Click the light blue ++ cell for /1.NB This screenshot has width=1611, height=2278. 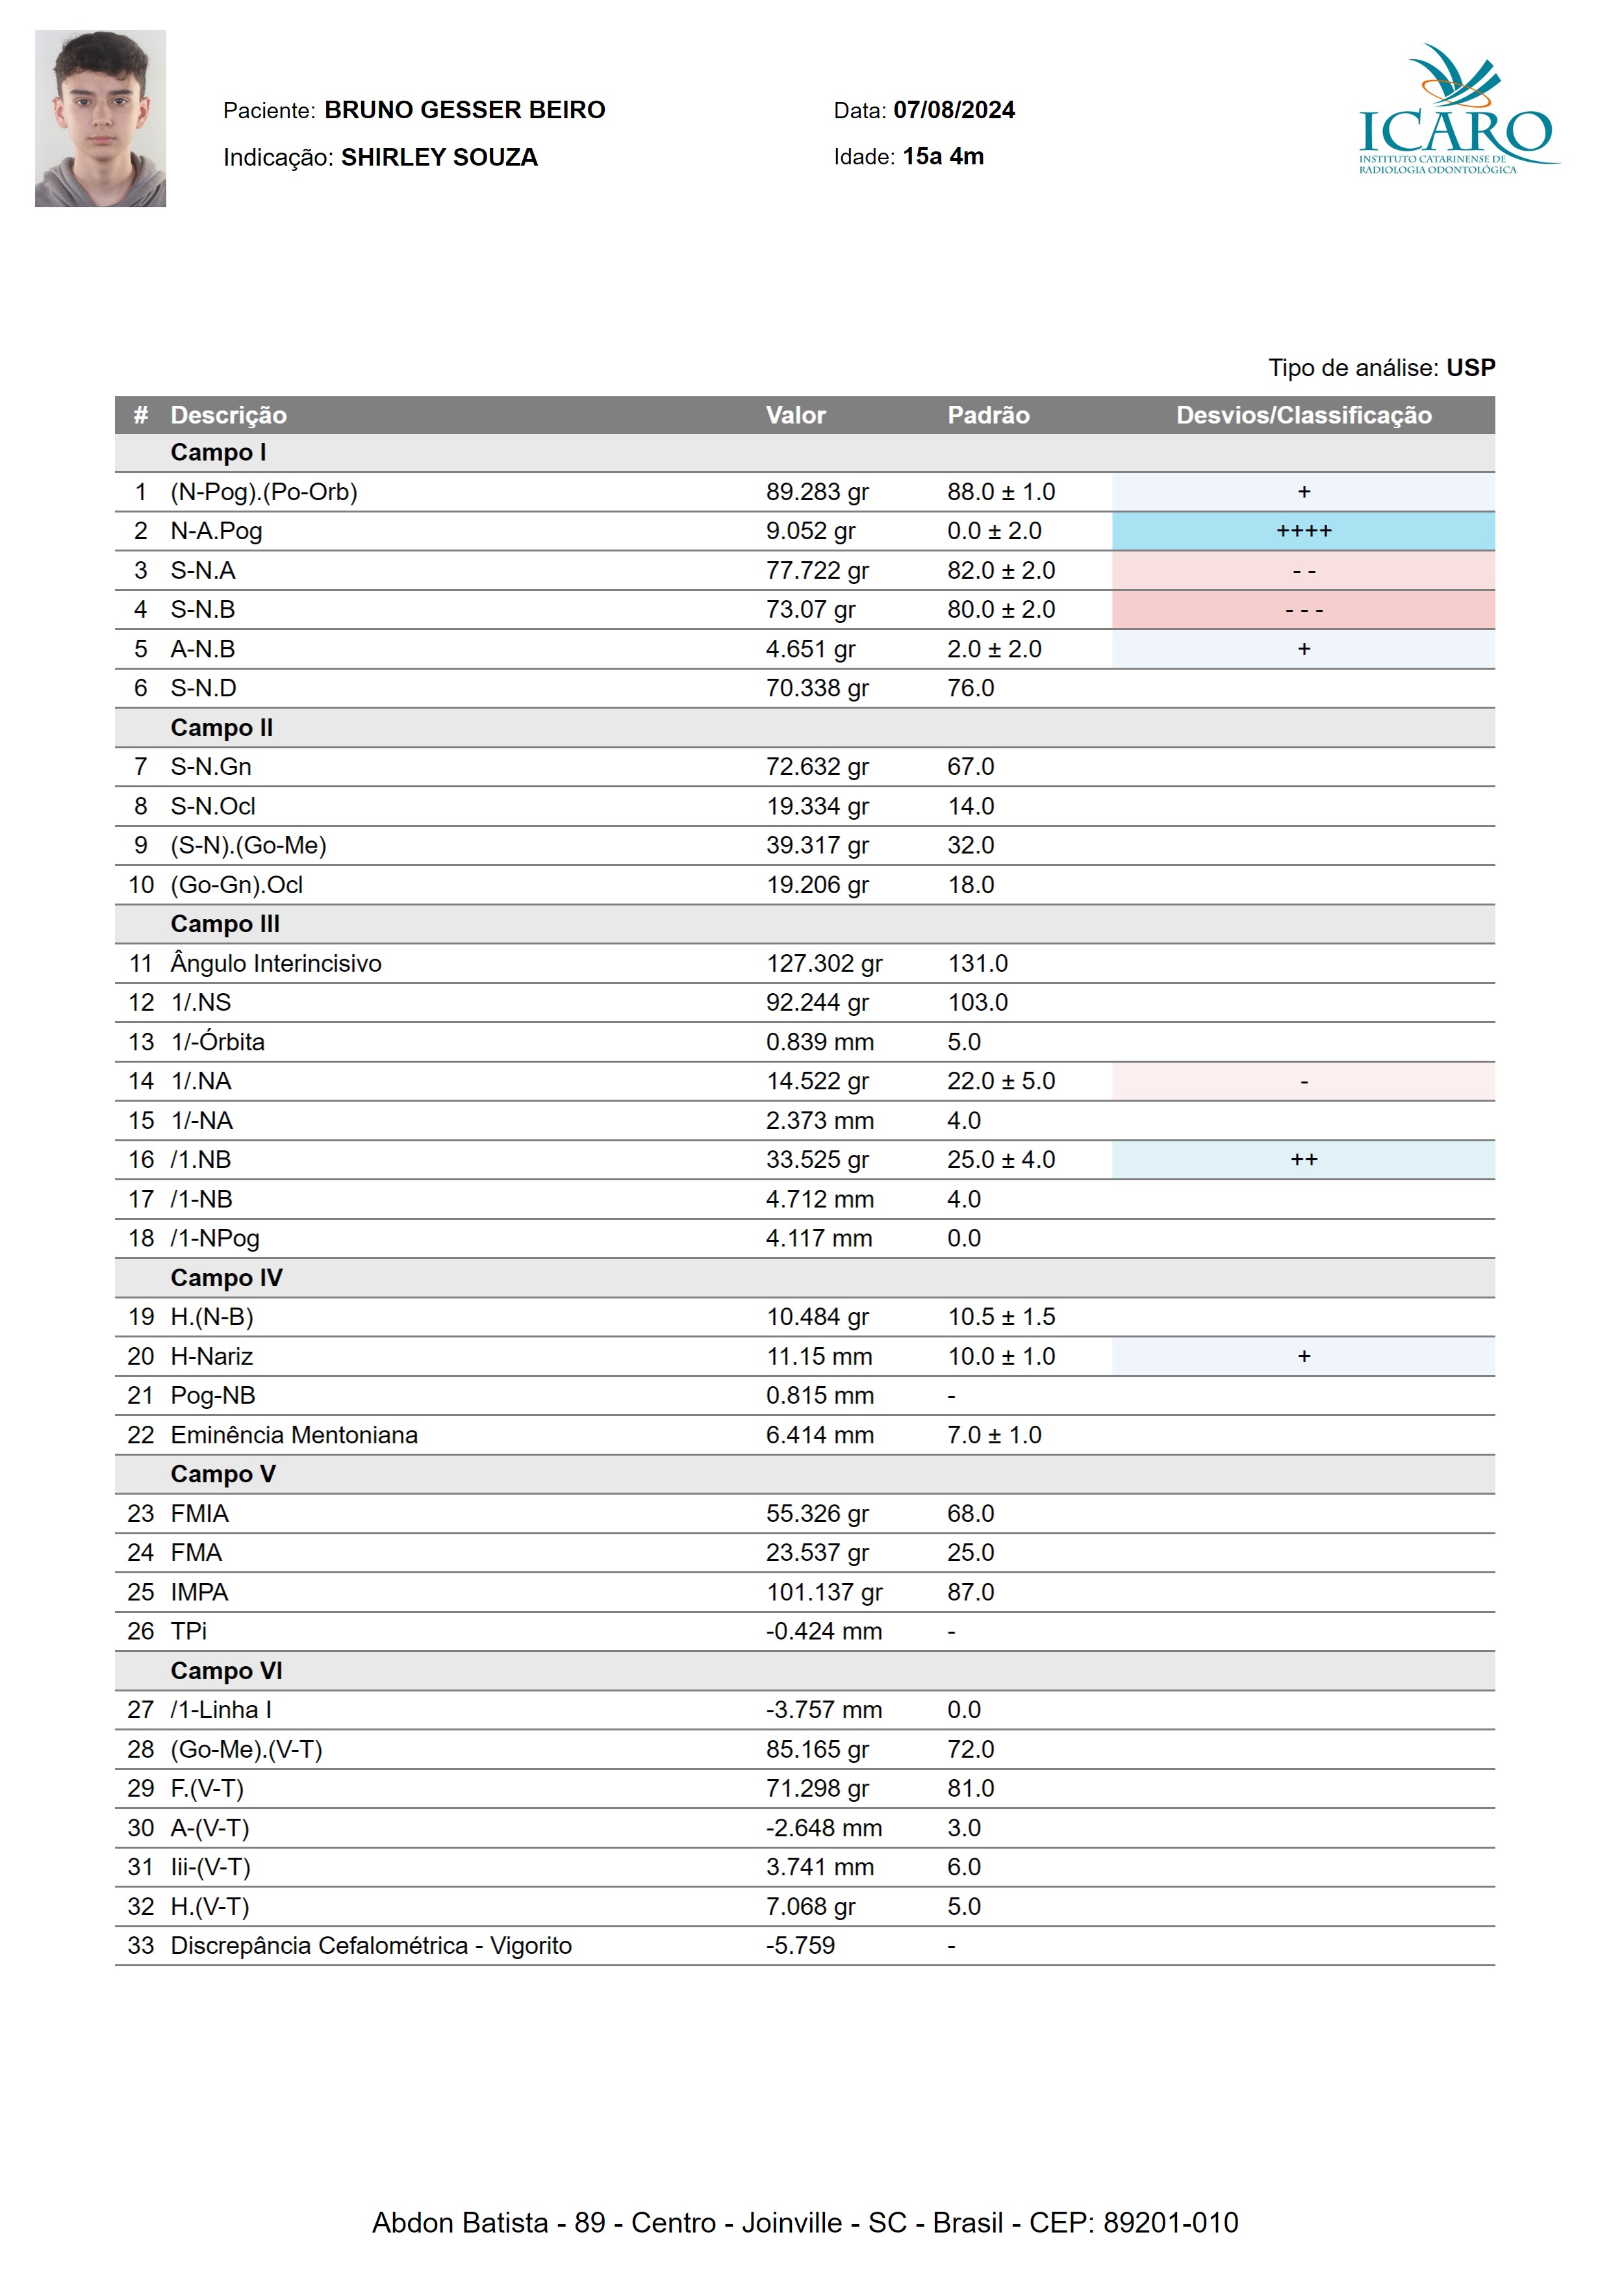1302,1159
